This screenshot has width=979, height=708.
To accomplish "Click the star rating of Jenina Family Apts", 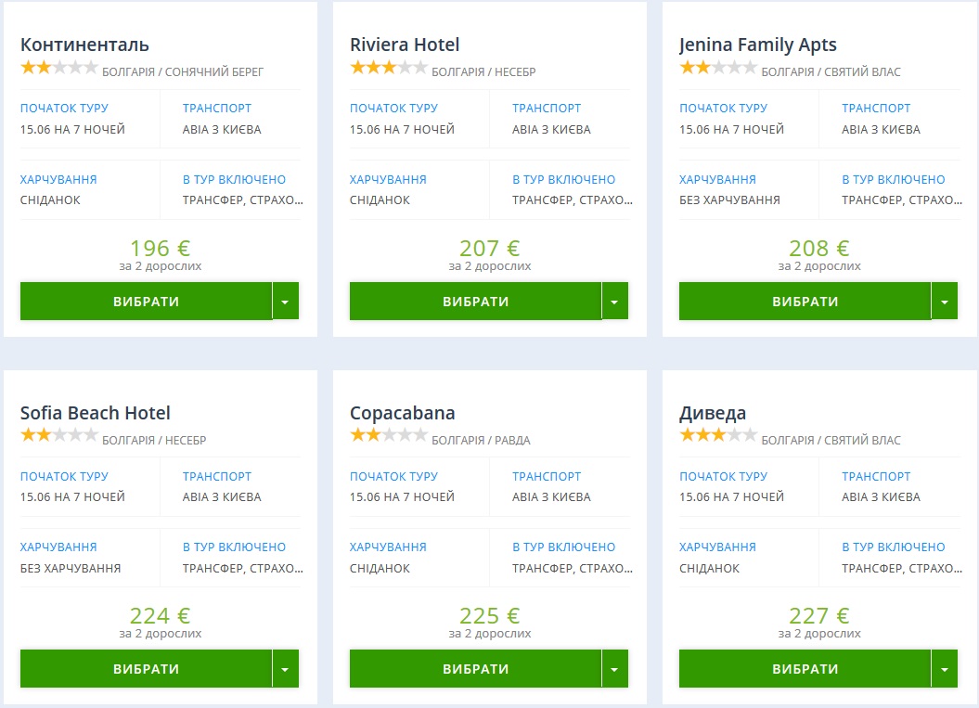I will pyautogui.click(x=718, y=68).
